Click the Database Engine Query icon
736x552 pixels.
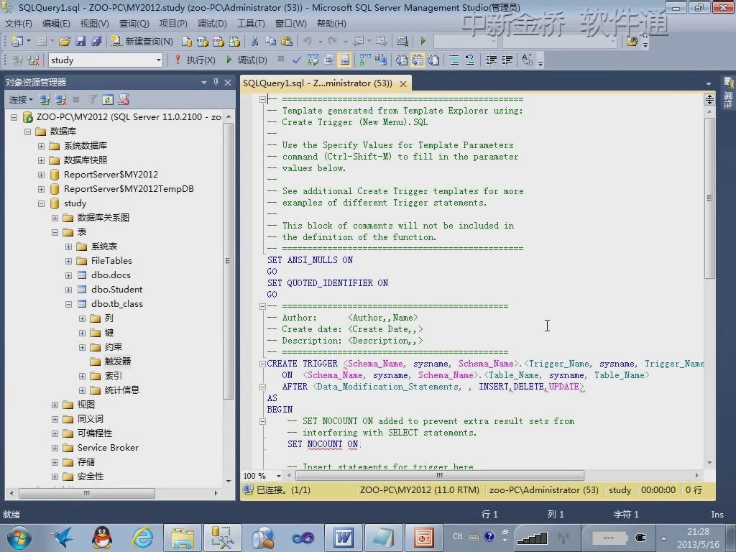click(186, 41)
